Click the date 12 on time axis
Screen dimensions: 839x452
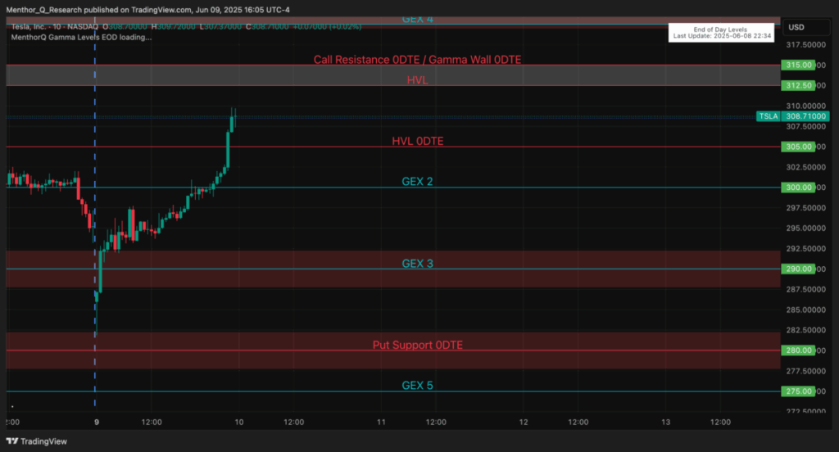coord(524,422)
